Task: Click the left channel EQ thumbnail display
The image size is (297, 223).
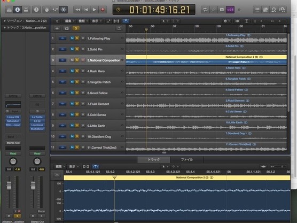Action: [13, 104]
